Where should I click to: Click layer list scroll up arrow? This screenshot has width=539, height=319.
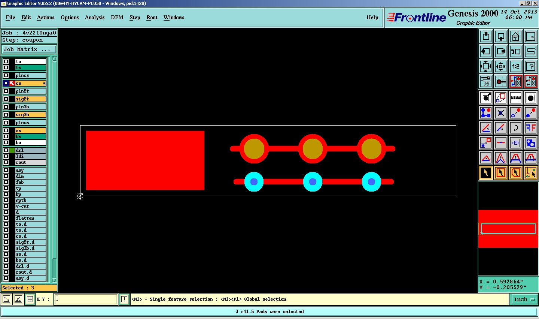click(54, 59)
